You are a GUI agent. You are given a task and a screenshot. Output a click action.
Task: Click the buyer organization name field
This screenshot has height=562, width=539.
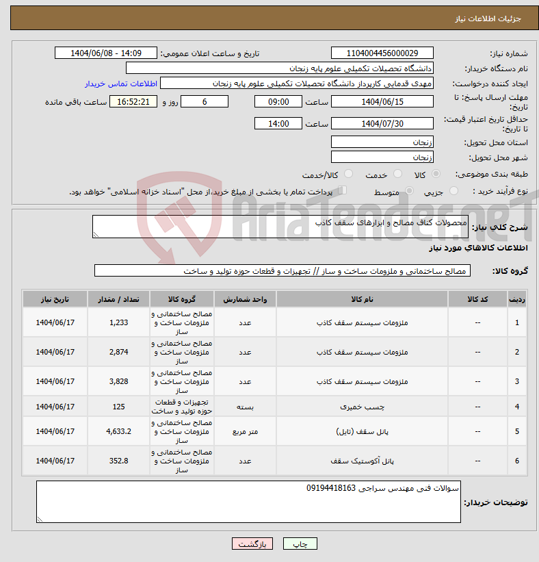coord(279,68)
